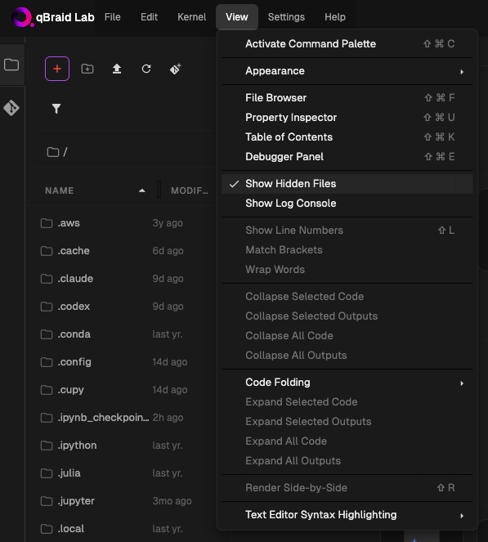Click the Upload Files arrow icon
This screenshot has width=488, height=542.
tap(117, 69)
